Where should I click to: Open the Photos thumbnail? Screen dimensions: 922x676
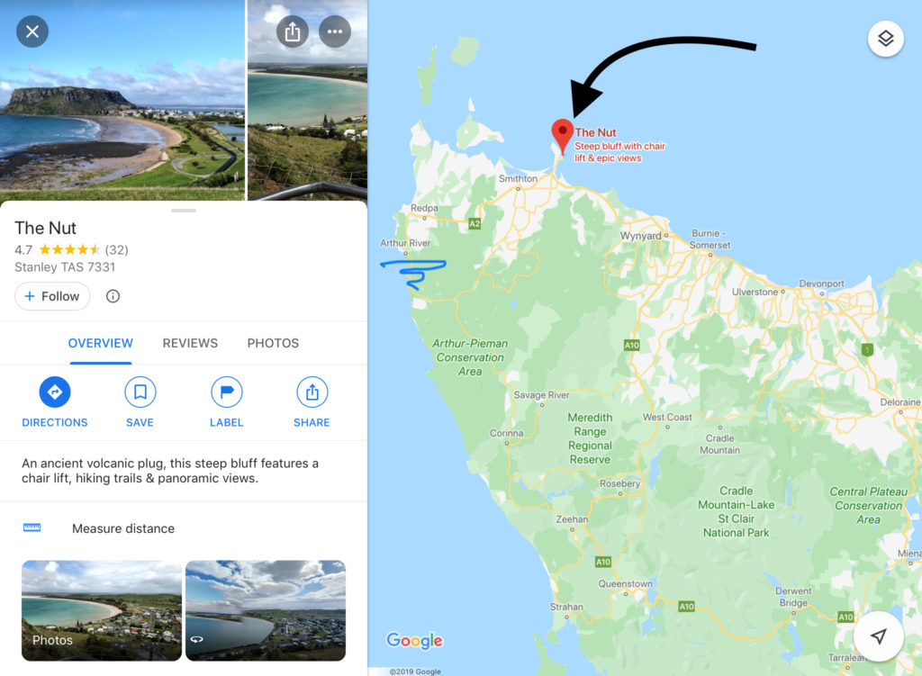coord(102,611)
